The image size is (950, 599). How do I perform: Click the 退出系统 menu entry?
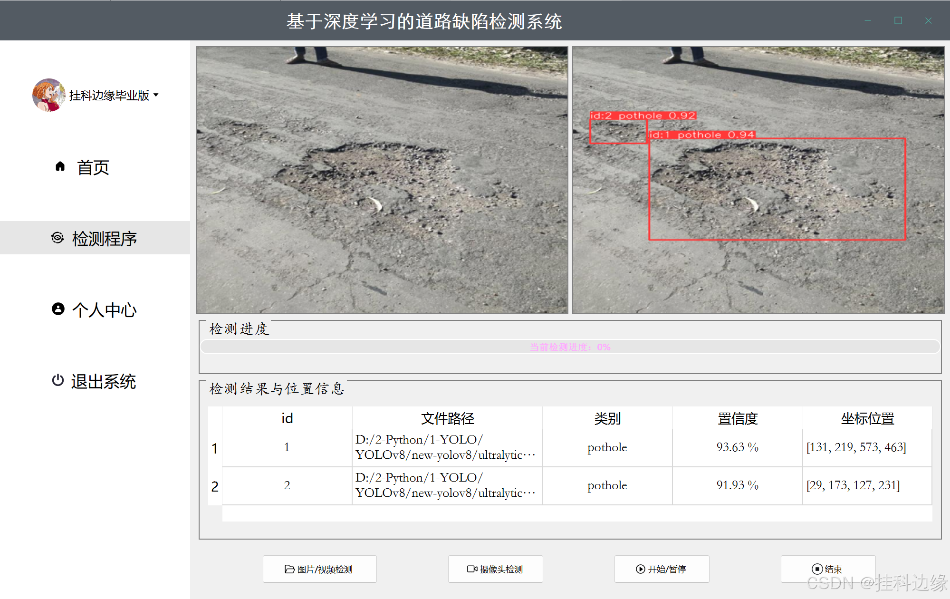[x=103, y=381]
